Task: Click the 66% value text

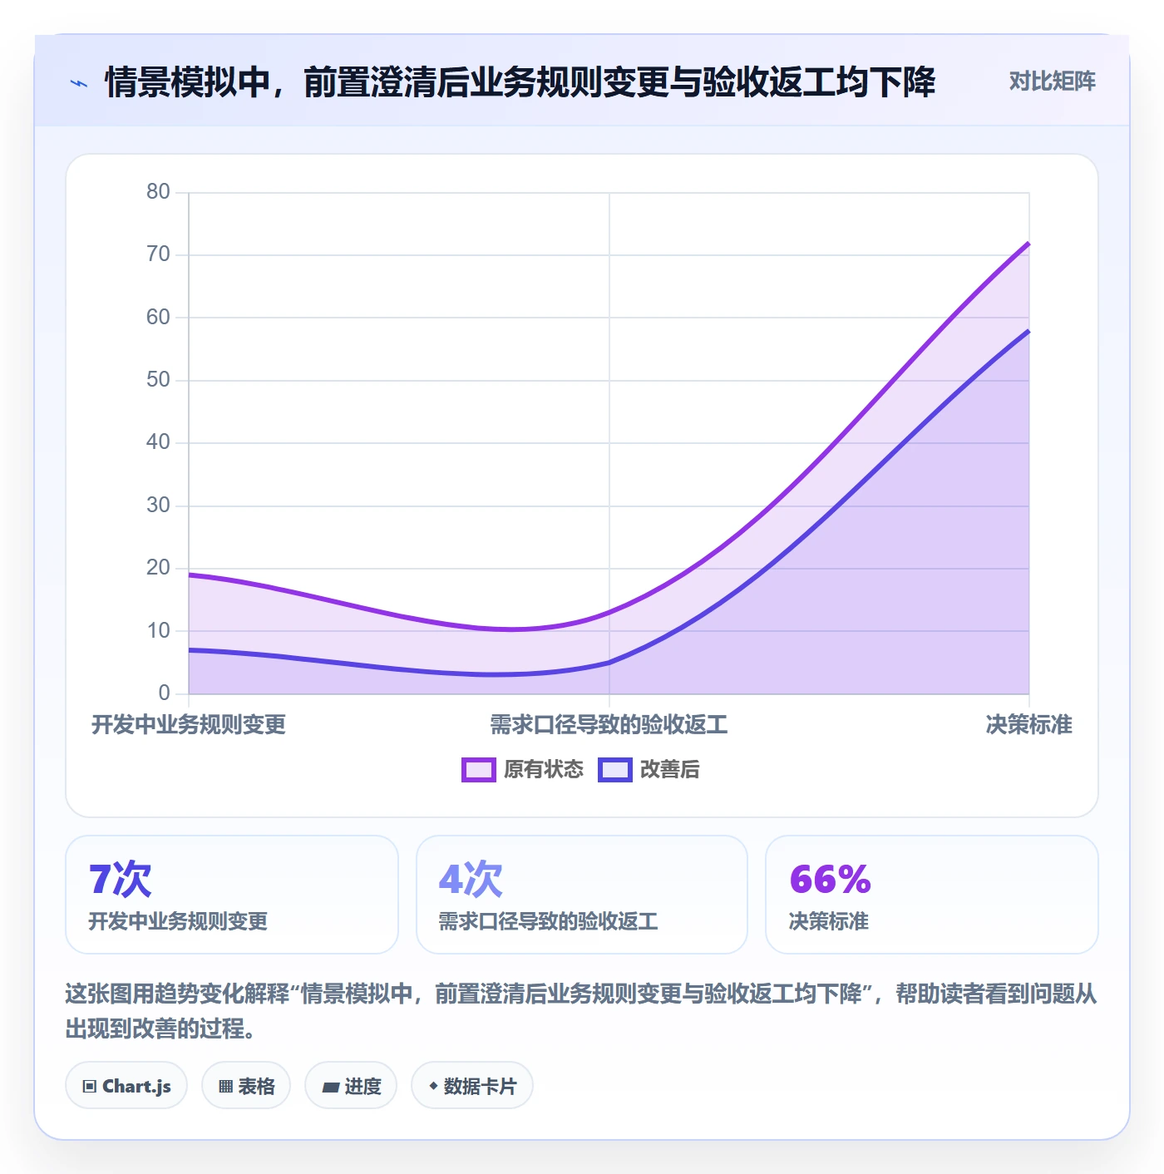Action: (x=830, y=879)
